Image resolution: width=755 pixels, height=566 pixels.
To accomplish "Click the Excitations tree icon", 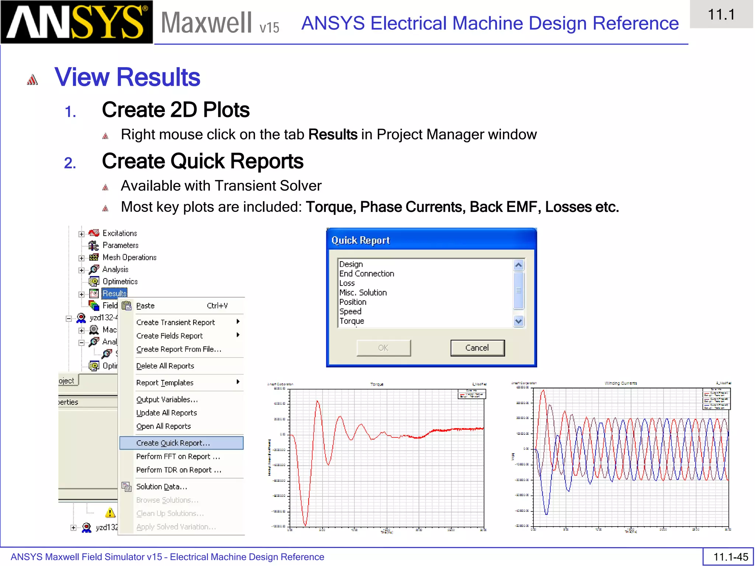I will pos(94,233).
